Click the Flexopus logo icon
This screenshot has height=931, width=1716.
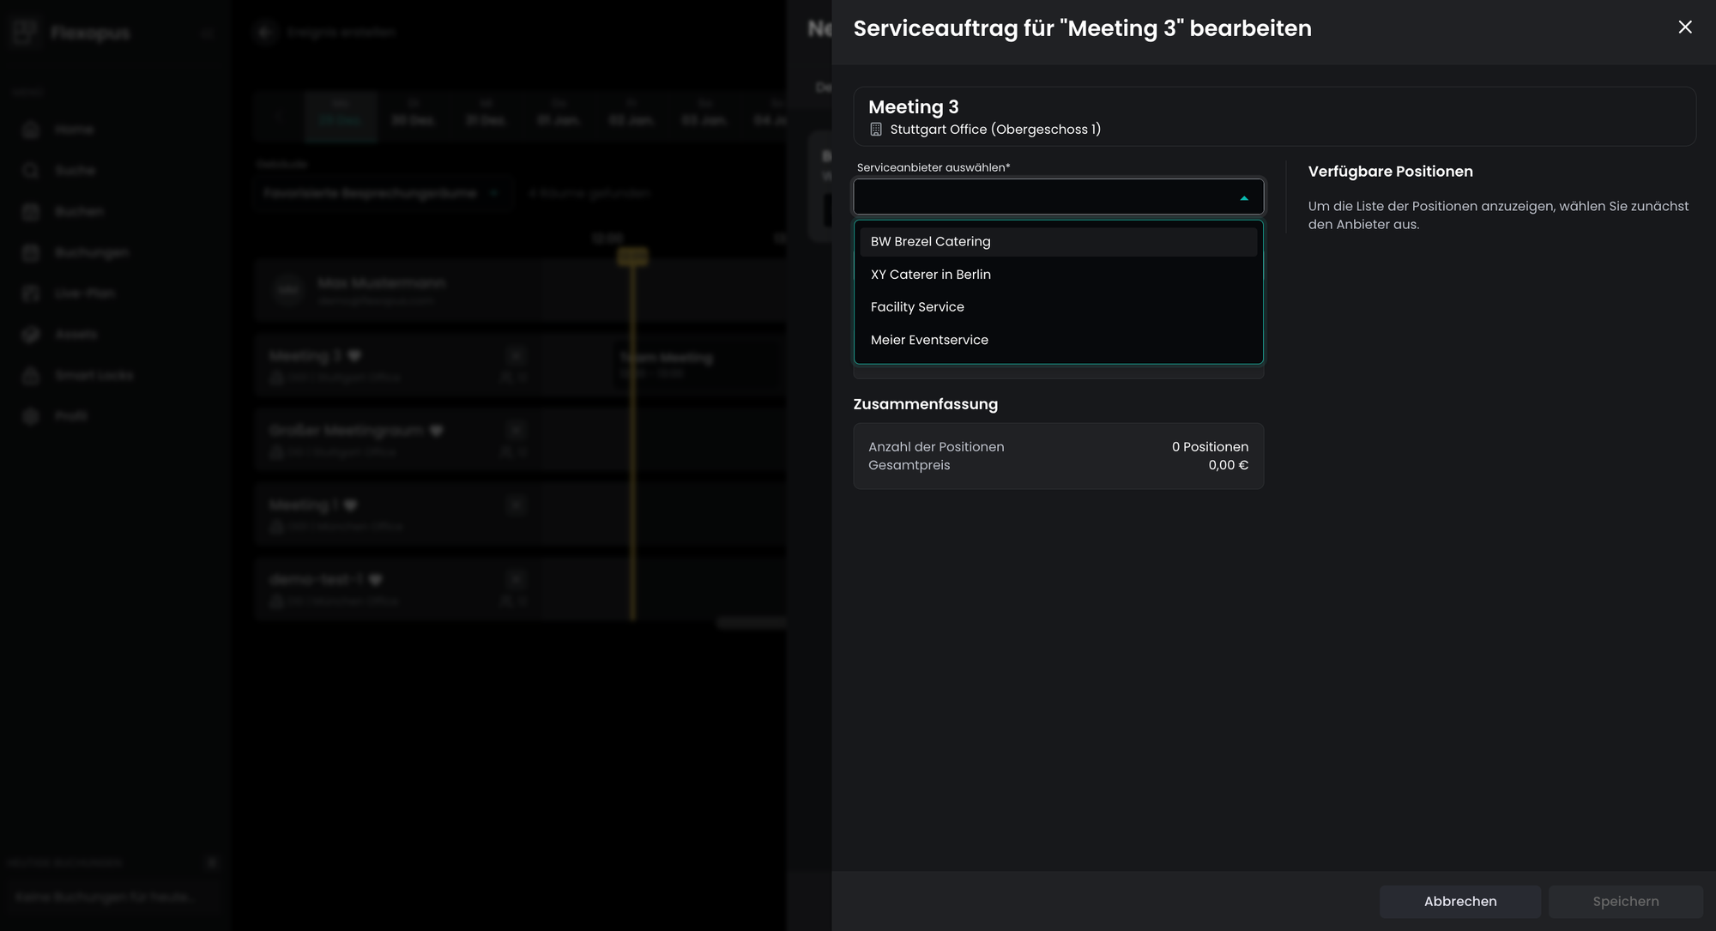click(25, 33)
